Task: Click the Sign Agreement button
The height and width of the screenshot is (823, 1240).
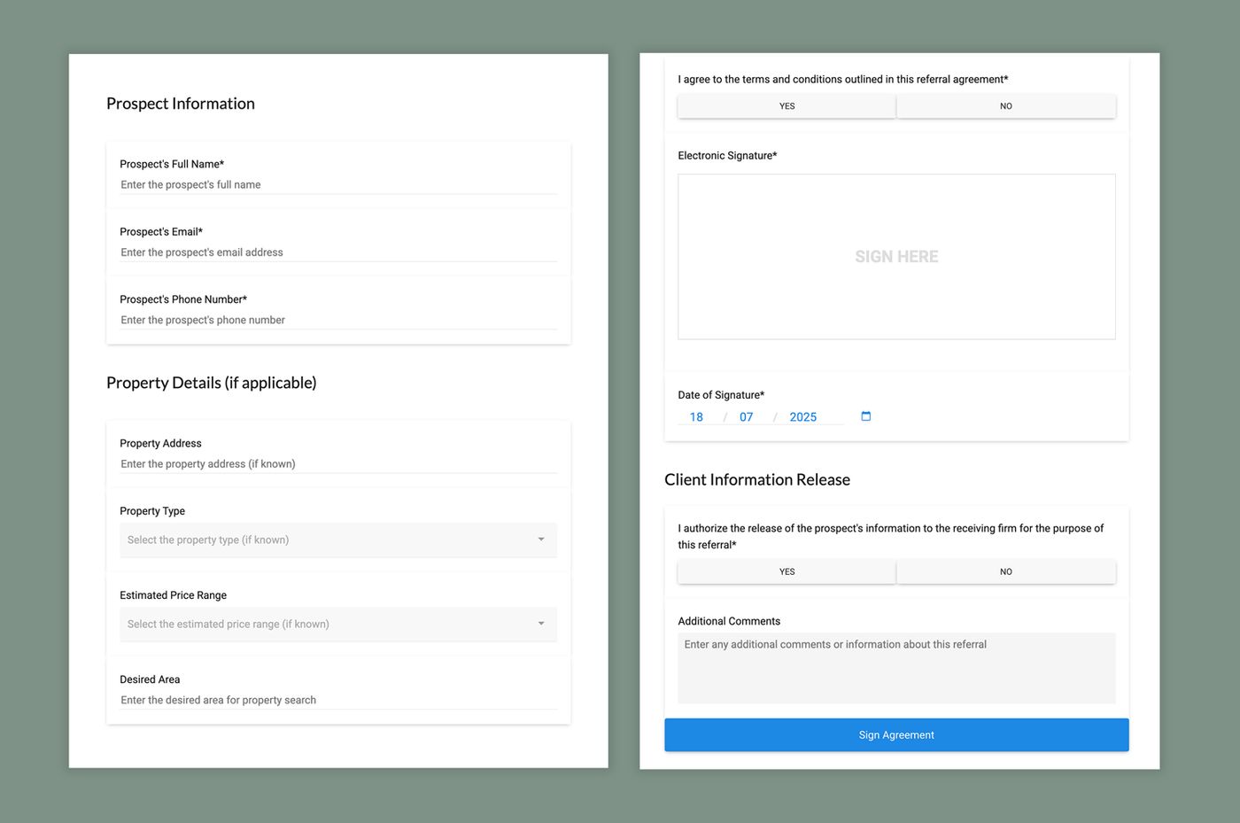Action: click(x=896, y=734)
